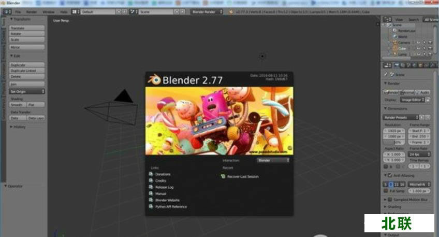Open the Outliner editor type icon
This screenshot has height=237, width=439.
point(387,19)
